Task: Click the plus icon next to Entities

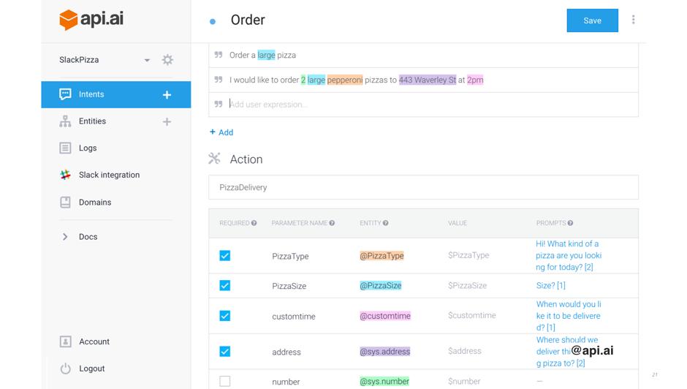Action: (x=167, y=121)
